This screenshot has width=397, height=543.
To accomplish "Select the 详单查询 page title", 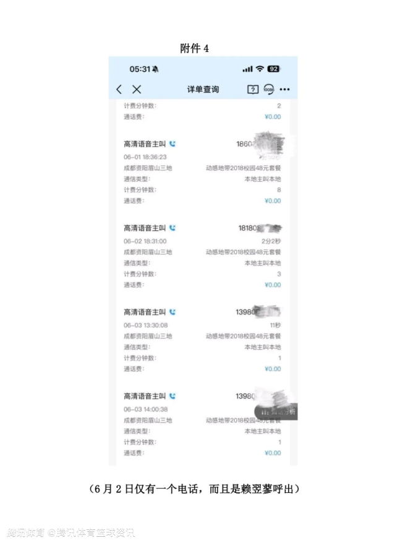I will point(203,89).
